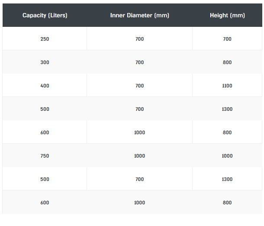Screen dimensions: 264x226
Task: Click inner diameter cell of 250-liter row
Action: point(139,39)
